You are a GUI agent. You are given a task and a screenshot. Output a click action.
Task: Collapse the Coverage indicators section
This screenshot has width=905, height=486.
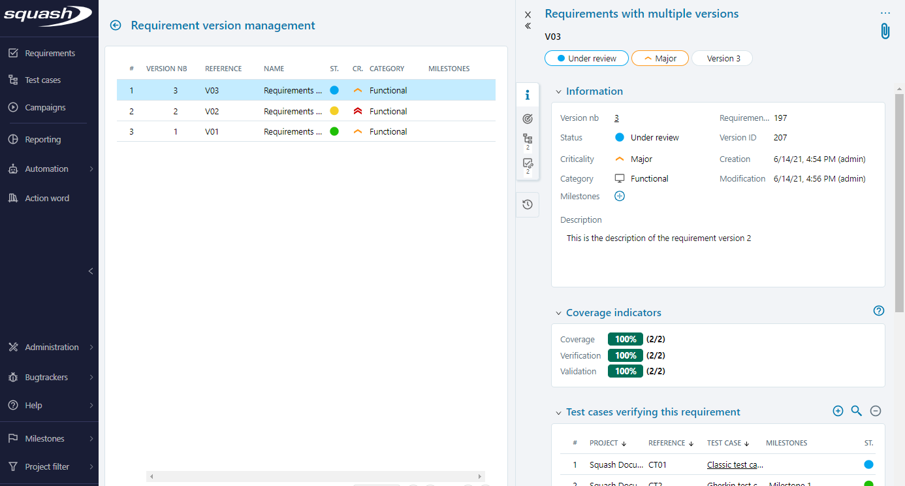click(558, 313)
